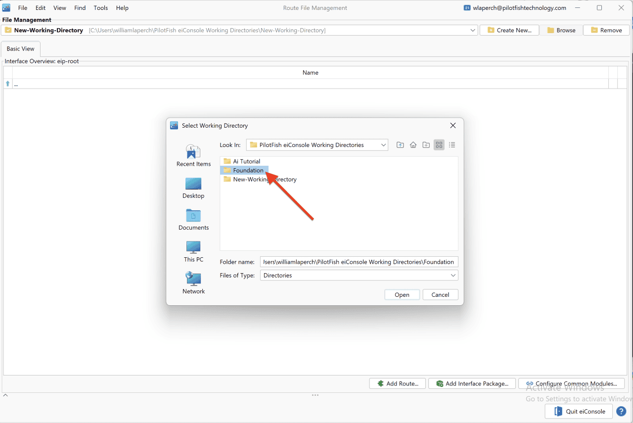
Task: Expand the bottom panel chevron
Action: click(x=5, y=395)
